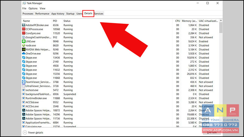Select the 26,816 K memory value
This screenshot has width=244, height=137.
pyautogui.click(x=192, y=74)
